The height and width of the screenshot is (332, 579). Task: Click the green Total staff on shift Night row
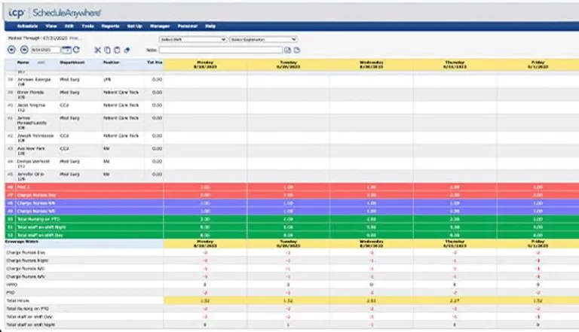(292, 227)
